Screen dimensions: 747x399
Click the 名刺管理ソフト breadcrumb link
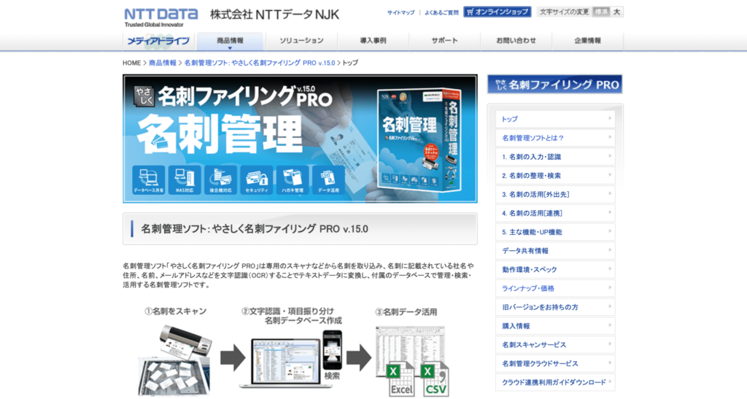(260, 63)
